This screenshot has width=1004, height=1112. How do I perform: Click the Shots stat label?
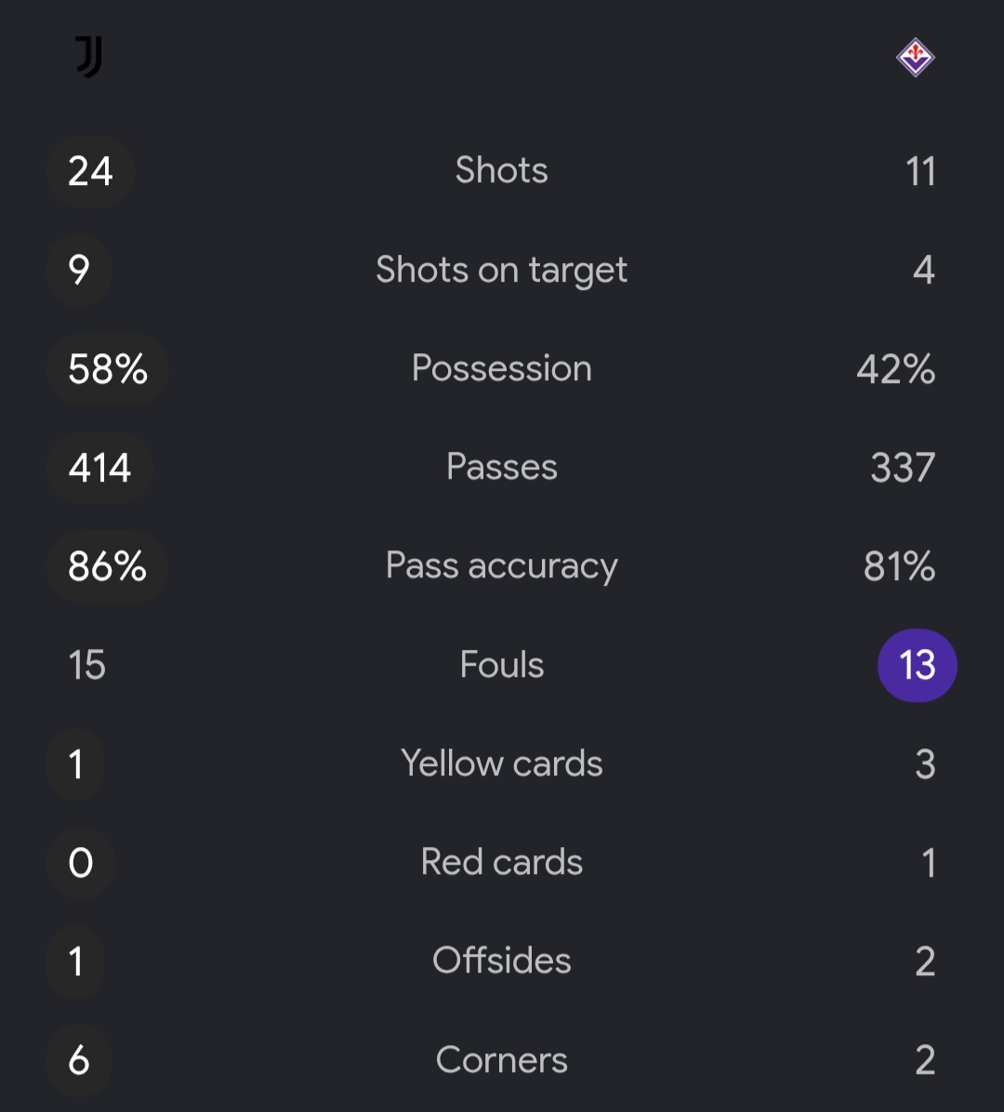(x=501, y=170)
